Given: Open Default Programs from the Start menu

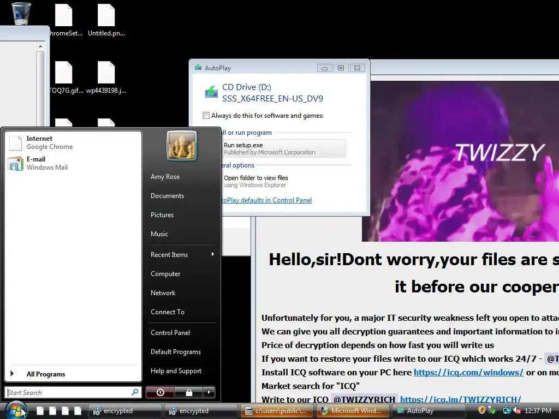Looking at the screenshot, I should 176,352.
